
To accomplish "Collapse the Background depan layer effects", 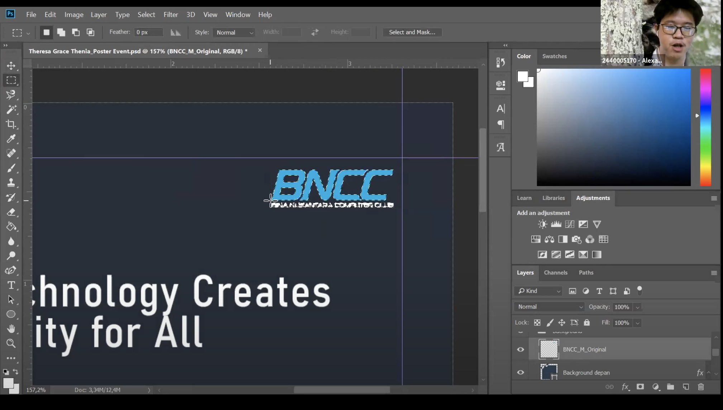I will pos(709,372).
